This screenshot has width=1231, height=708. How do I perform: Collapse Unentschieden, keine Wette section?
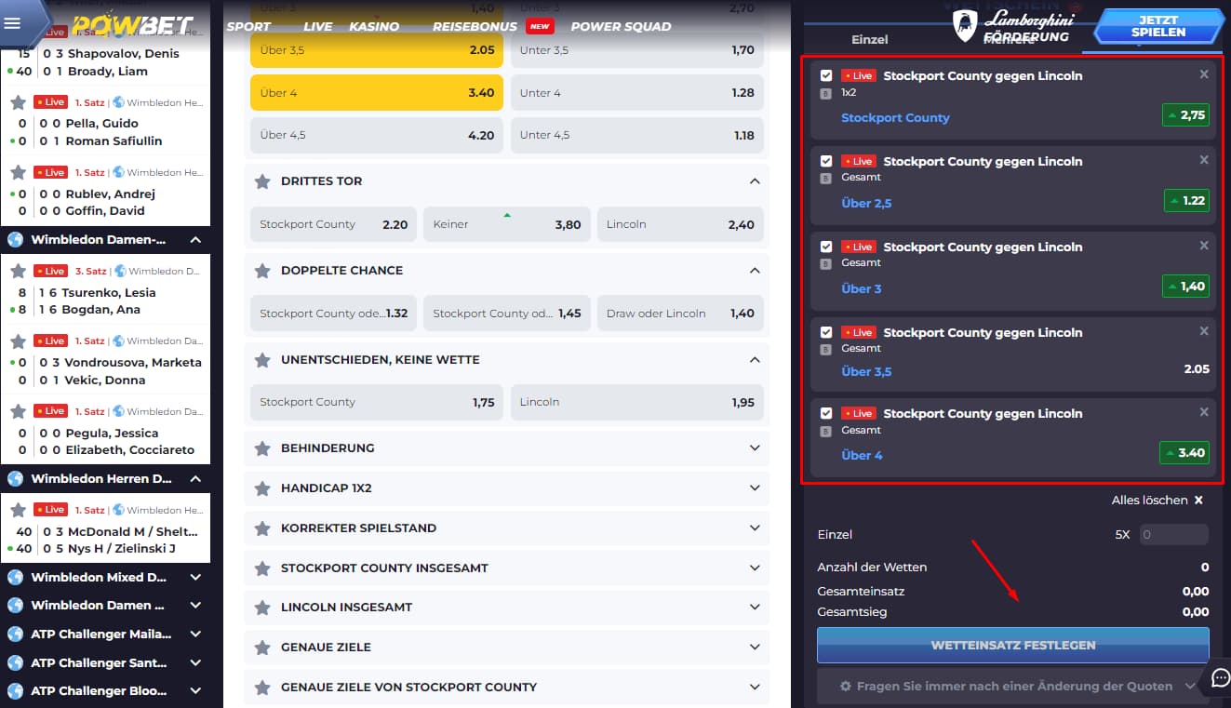point(755,360)
